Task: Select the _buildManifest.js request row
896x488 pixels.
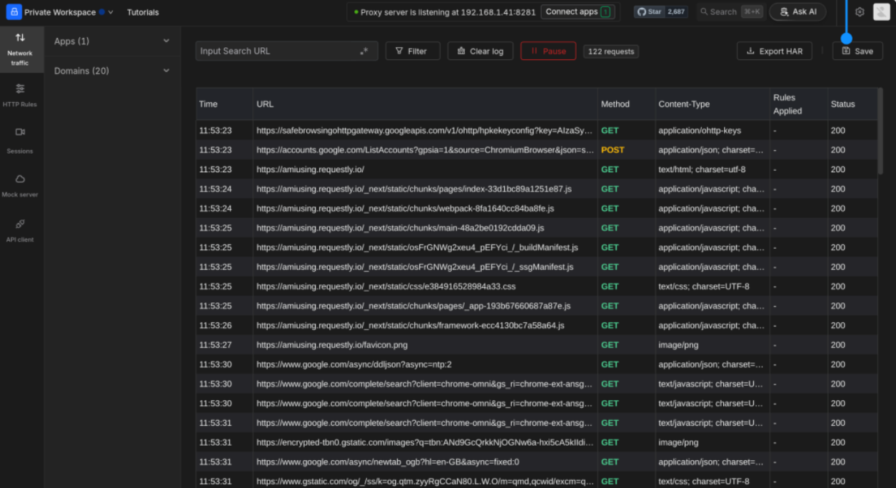Action: (x=536, y=247)
